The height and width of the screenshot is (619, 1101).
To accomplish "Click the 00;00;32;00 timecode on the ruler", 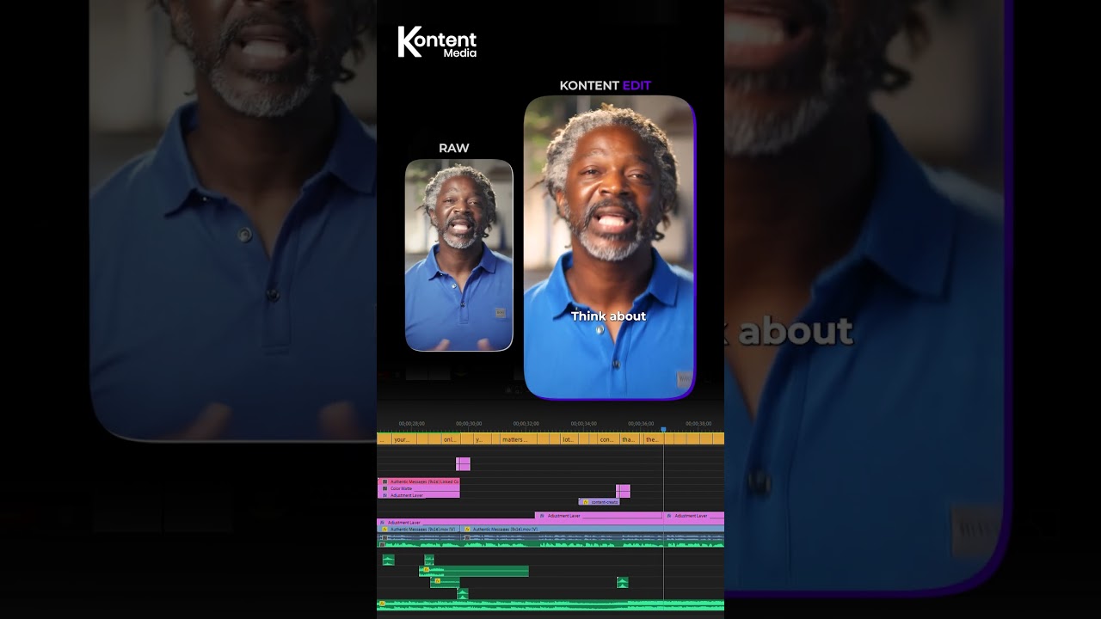I will pos(526,424).
